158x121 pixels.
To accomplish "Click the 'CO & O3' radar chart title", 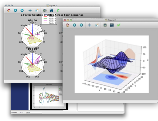I will [33, 49].
